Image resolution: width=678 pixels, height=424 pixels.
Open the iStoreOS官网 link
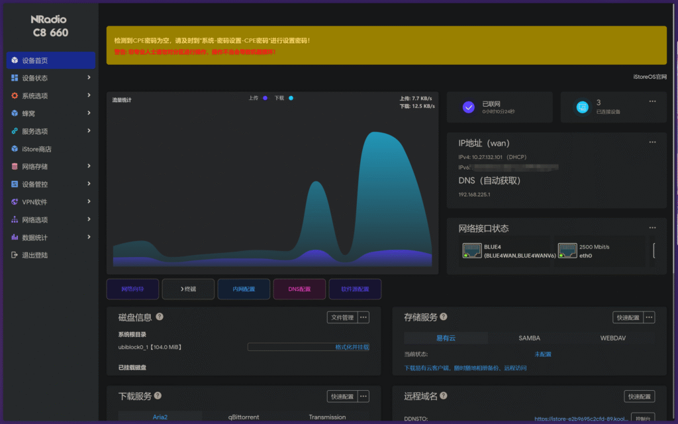650,77
